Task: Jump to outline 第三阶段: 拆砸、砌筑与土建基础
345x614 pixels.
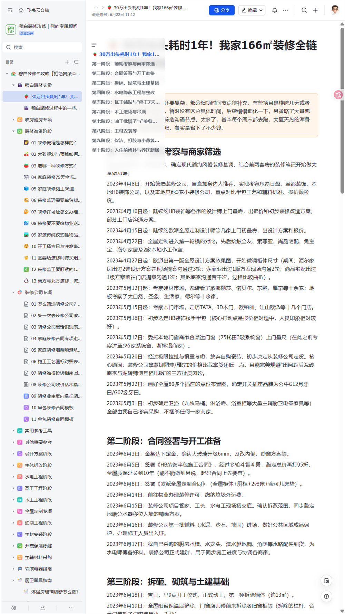Action: click(126, 83)
